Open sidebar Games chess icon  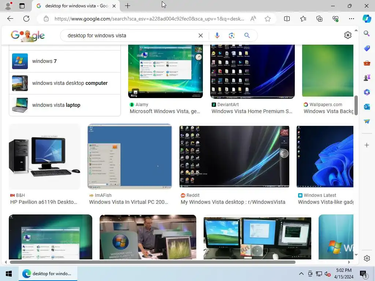pyautogui.click(x=367, y=78)
